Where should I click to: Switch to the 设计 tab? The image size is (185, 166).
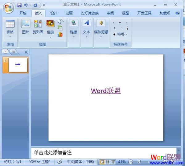(54, 13)
